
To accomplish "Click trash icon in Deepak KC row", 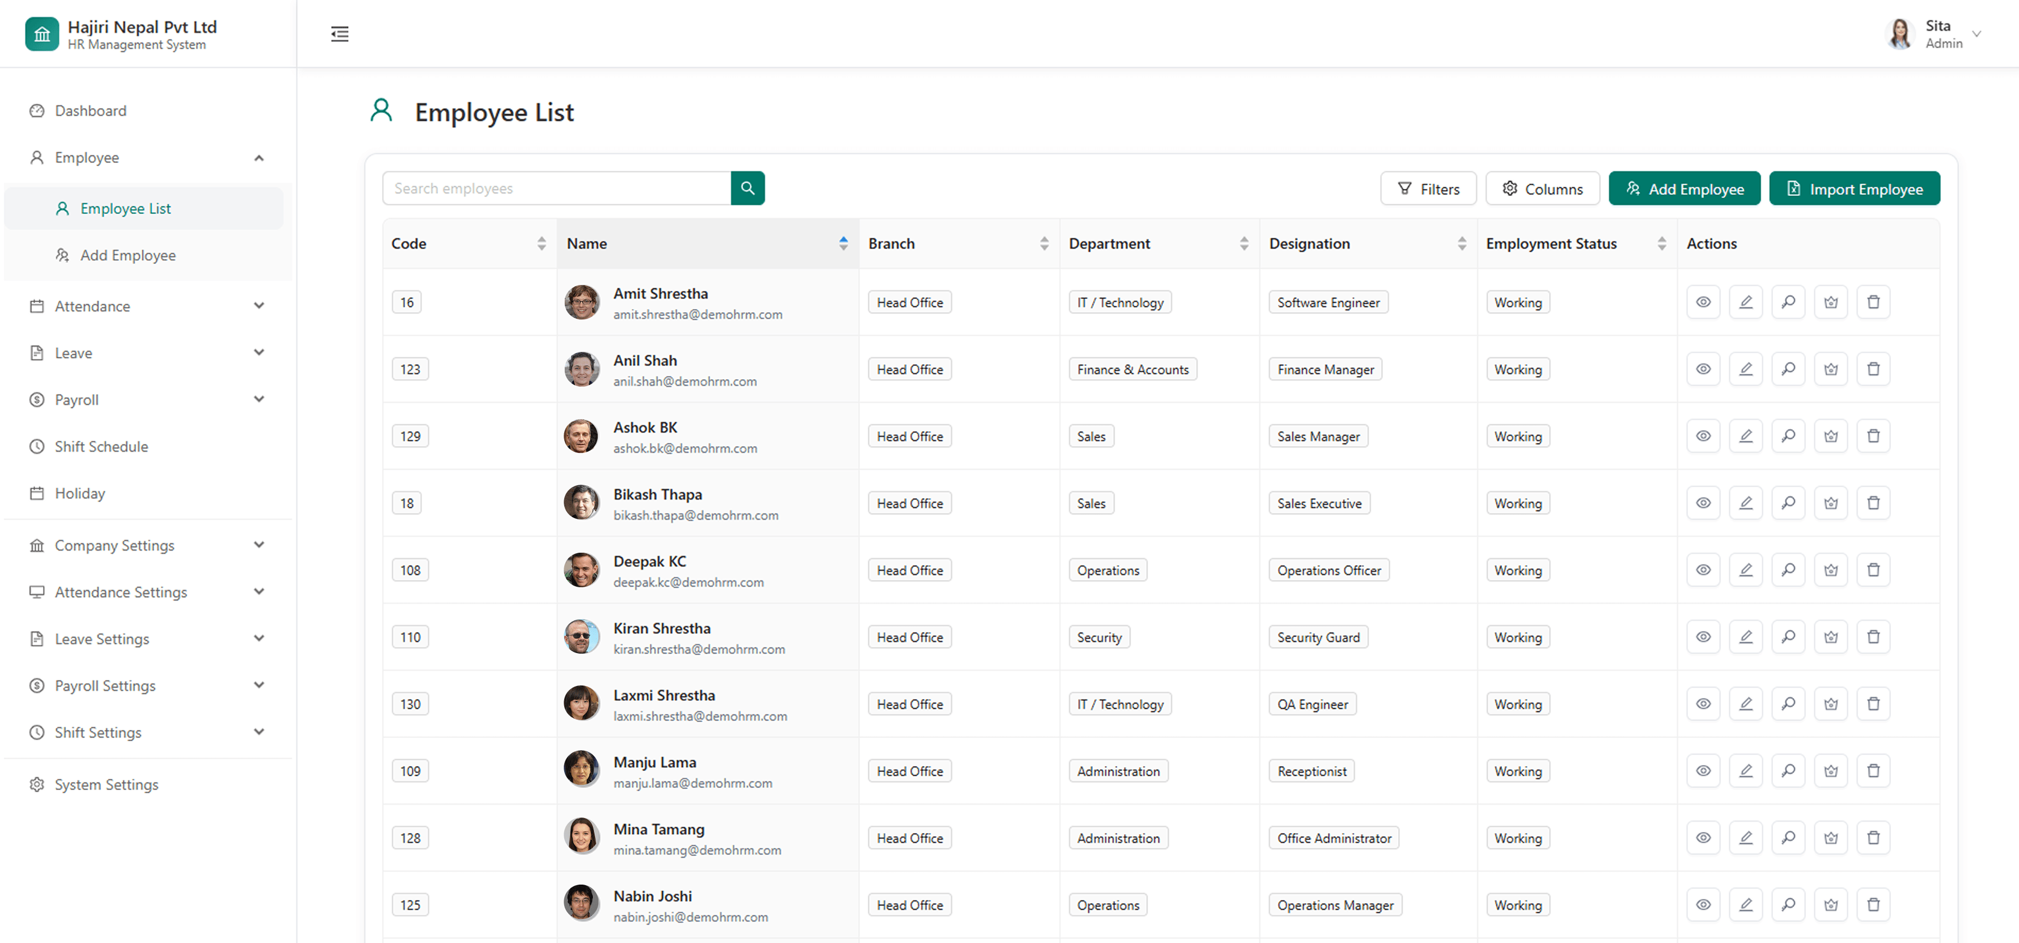I will pos(1872,570).
